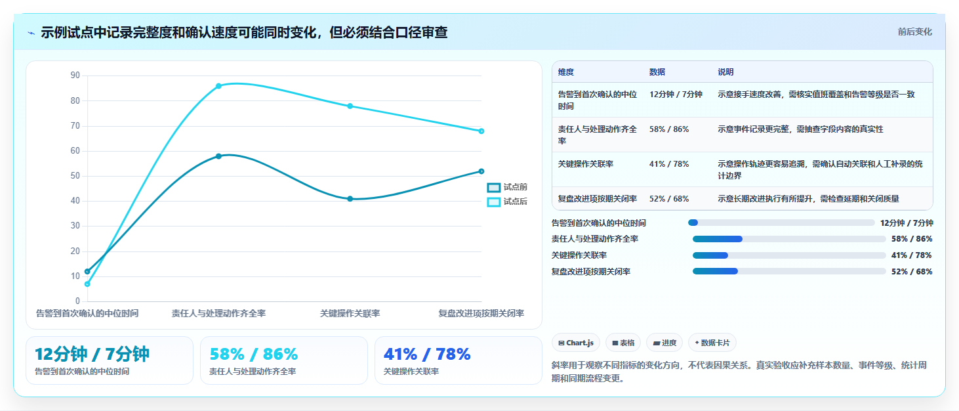Click y-axis tick label 90
Image resolution: width=959 pixels, height=411 pixels.
pos(75,76)
